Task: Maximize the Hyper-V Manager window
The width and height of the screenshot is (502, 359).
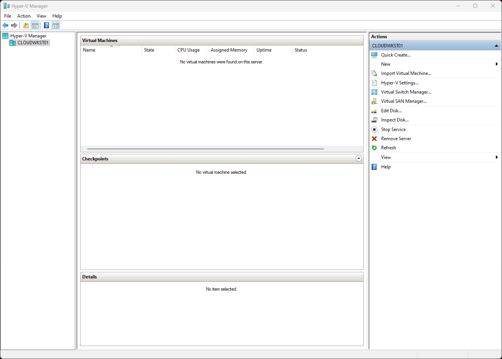Action: click(x=475, y=6)
